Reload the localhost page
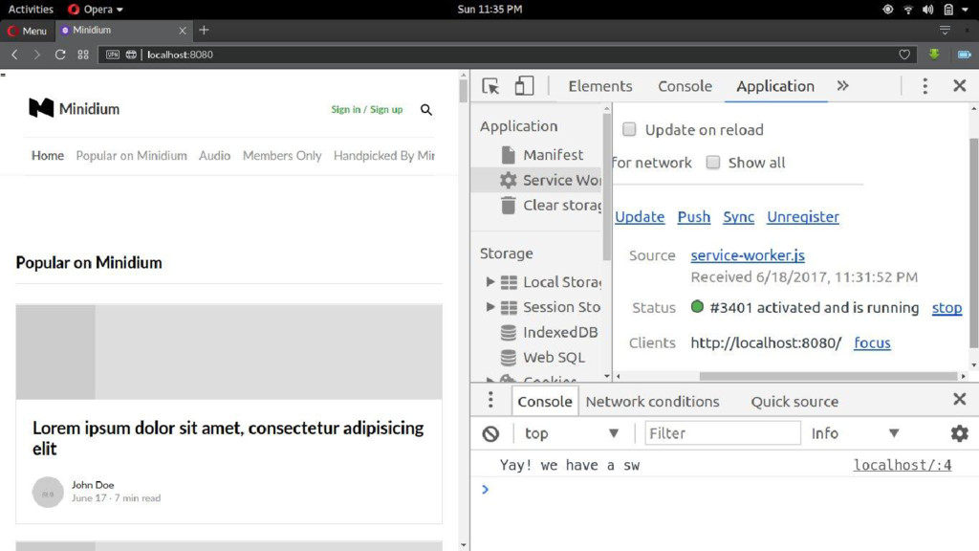979x551 pixels. (x=60, y=55)
